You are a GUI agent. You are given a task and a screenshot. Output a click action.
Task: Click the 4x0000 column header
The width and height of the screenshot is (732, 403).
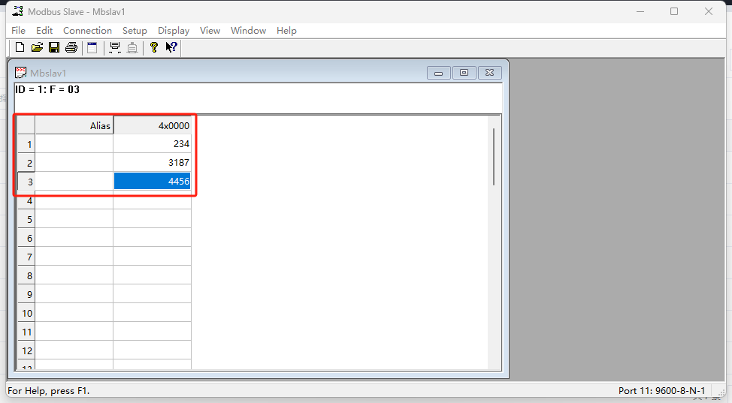(x=152, y=125)
